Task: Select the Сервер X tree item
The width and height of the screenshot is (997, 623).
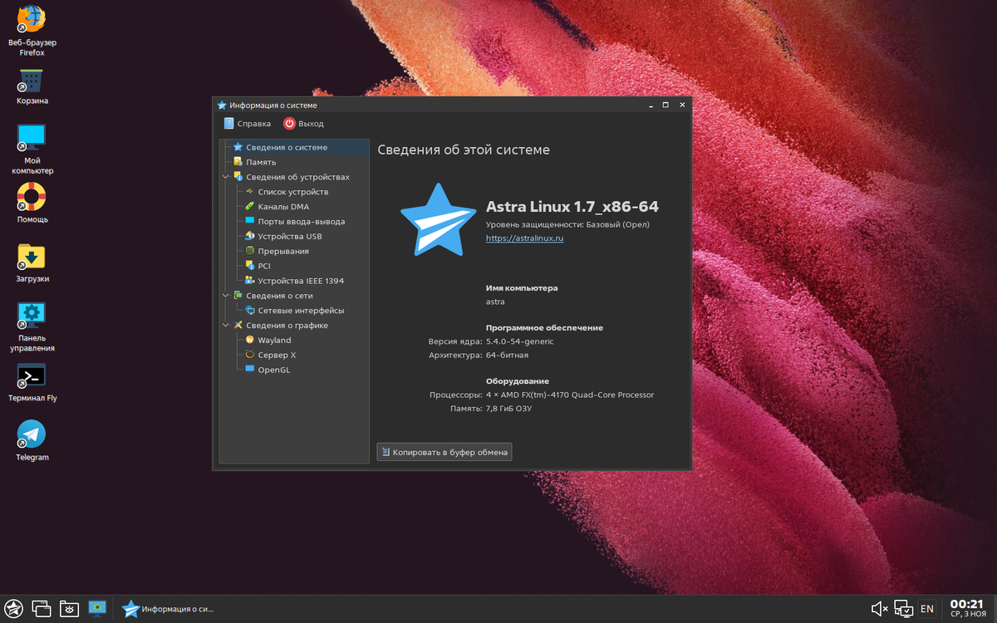Action: [277, 356]
